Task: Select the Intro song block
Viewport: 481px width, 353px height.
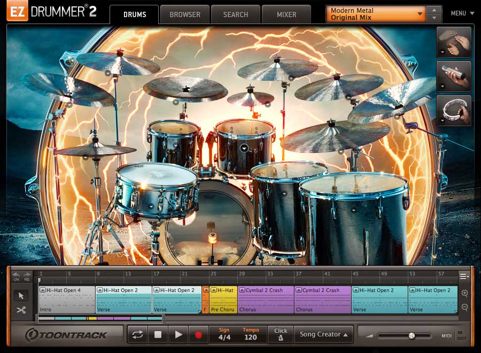Action: [67, 300]
